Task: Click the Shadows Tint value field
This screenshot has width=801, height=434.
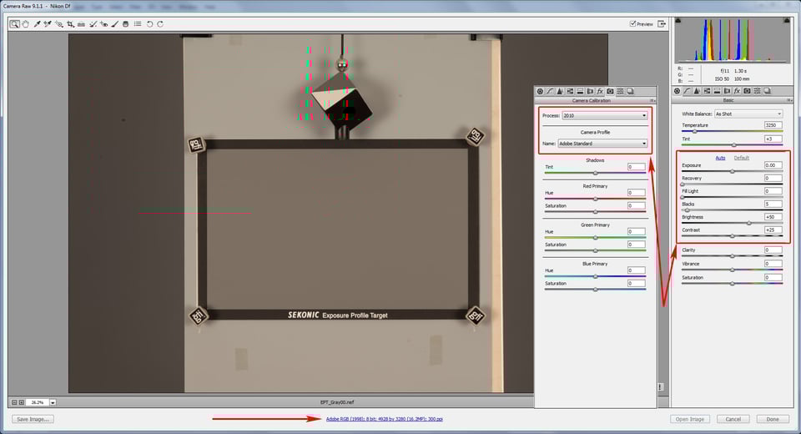Action: pyautogui.click(x=637, y=167)
